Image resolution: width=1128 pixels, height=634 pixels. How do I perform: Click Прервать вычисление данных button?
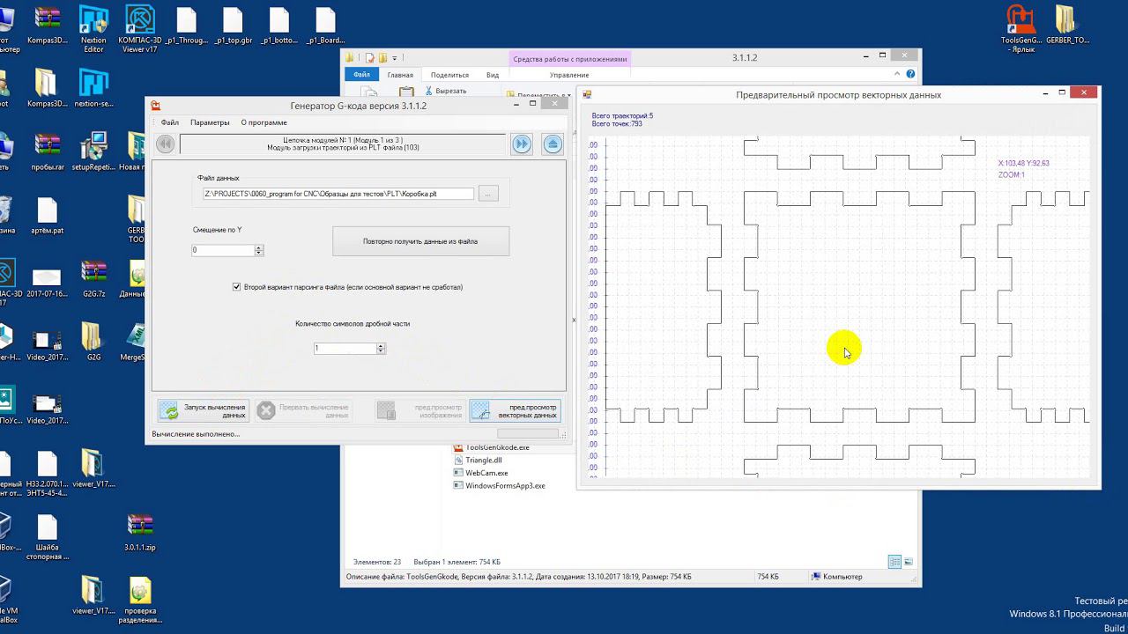coord(302,410)
